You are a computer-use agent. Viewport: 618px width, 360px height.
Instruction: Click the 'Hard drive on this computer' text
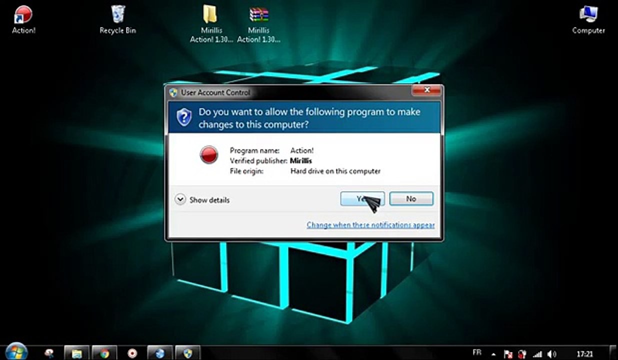(x=335, y=171)
